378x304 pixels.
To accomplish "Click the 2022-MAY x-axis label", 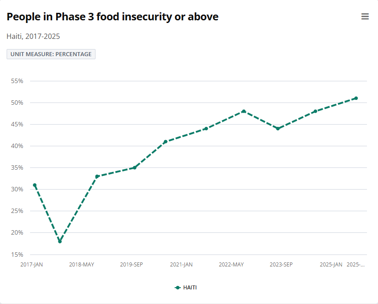I will (x=231, y=265).
